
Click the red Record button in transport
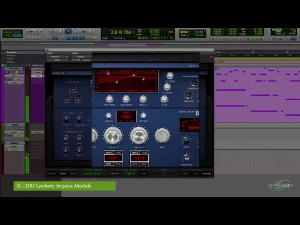point(261,39)
